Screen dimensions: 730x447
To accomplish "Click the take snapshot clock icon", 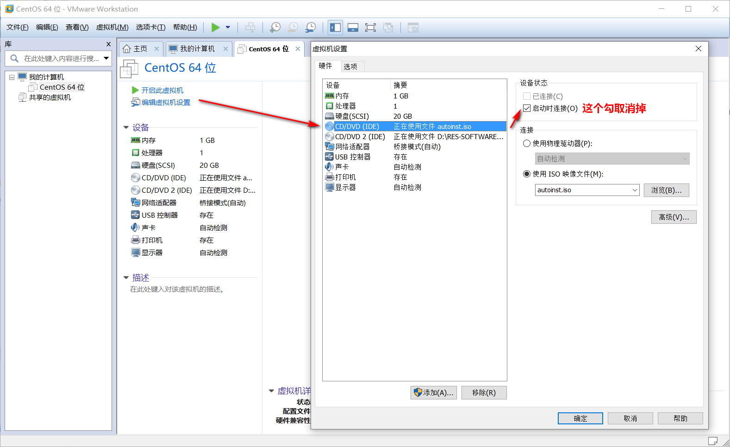I will 275,27.
